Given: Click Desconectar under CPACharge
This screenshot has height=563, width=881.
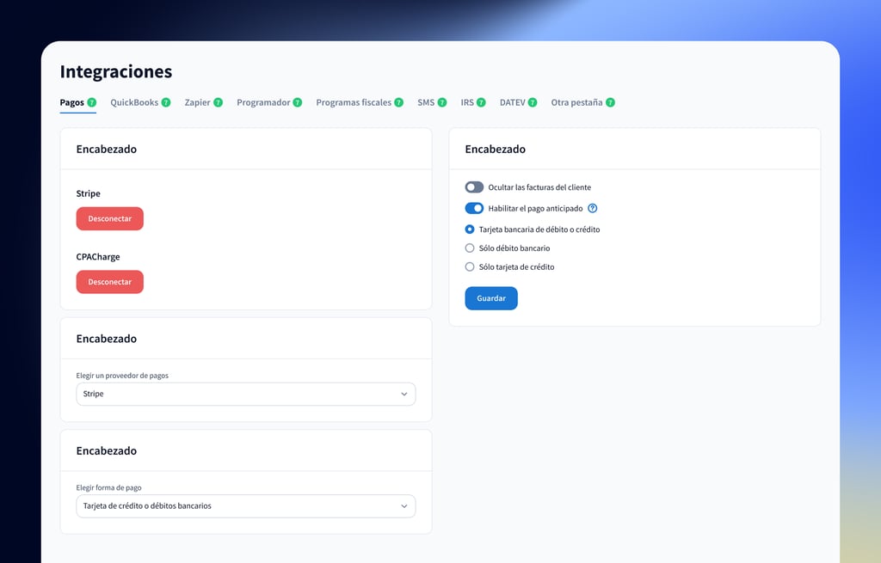Looking at the screenshot, I should pyautogui.click(x=110, y=282).
